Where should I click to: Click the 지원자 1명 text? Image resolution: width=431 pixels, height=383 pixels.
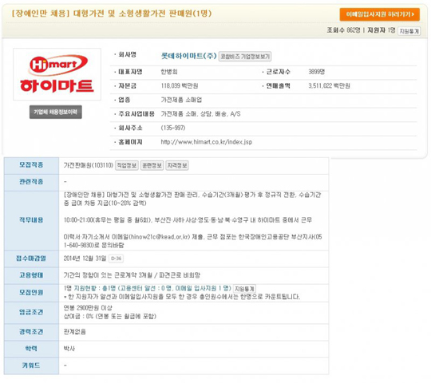[382, 30]
